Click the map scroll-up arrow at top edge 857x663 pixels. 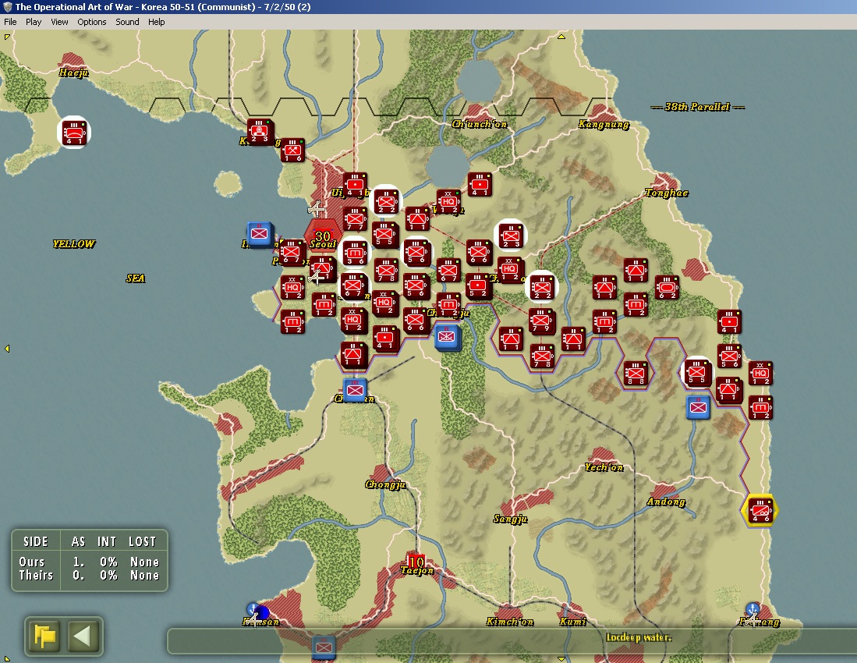click(561, 37)
